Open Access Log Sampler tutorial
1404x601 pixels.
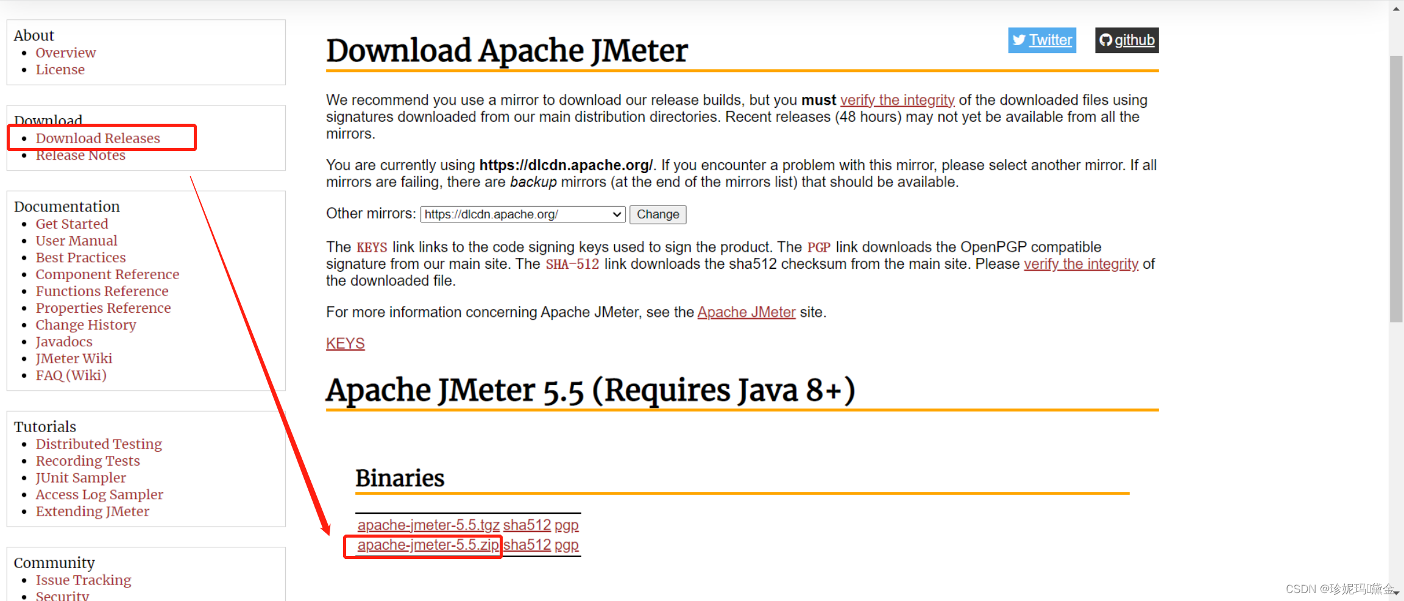[x=99, y=495]
